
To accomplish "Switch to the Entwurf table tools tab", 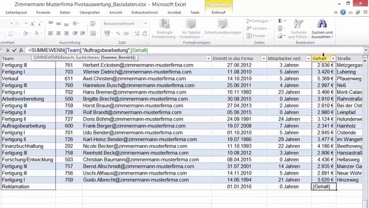I will [219, 13].
